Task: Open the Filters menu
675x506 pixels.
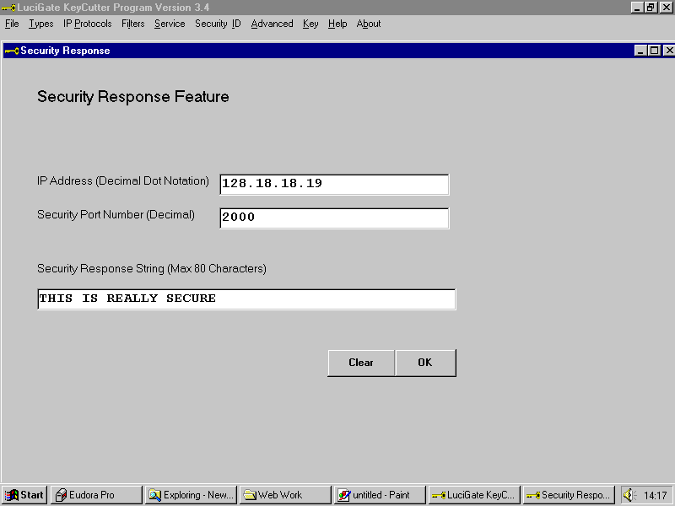Action: pyautogui.click(x=132, y=24)
